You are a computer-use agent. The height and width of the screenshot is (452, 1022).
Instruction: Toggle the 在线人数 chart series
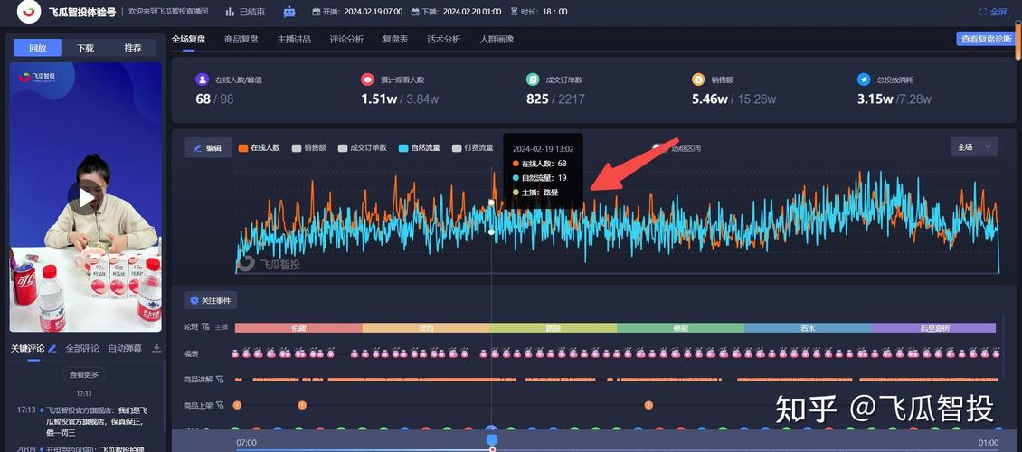(260, 147)
